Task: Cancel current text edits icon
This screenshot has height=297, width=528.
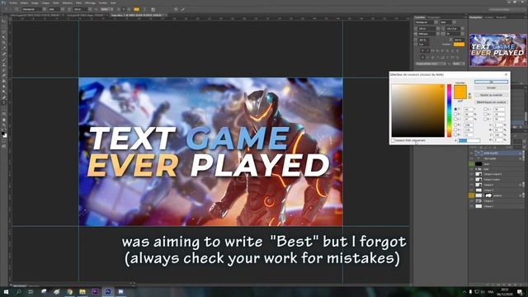Action: (176, 9)
